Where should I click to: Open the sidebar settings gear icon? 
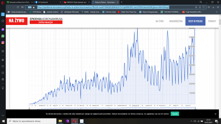[x=3, y=79]
